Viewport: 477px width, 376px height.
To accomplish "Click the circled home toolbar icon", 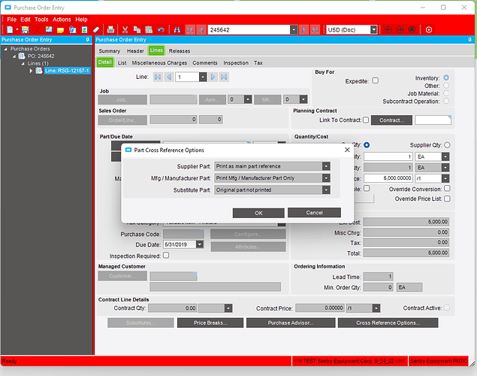I will pos(412,30).
